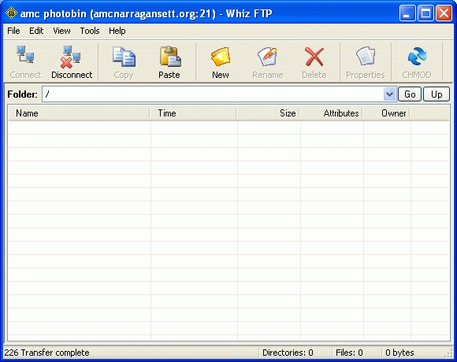The height and width of the screenshot is (362, 457).
Task: Click the Up folder button
Action: tap(437, 94)
